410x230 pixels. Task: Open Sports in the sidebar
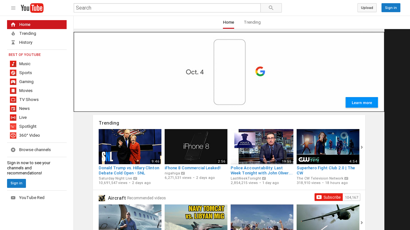point(37,73)
